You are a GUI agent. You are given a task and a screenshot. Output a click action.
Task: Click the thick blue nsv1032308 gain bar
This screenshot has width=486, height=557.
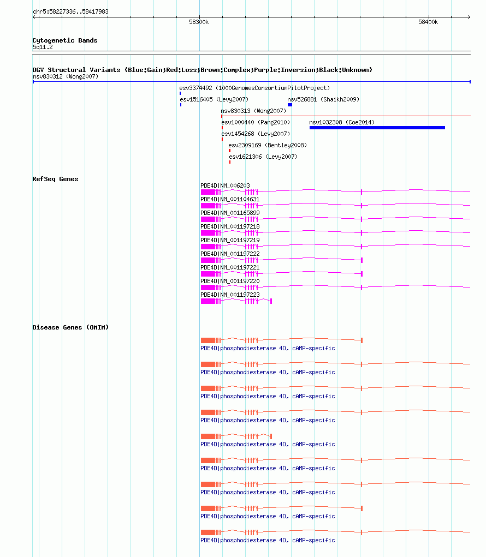point(377,128)
